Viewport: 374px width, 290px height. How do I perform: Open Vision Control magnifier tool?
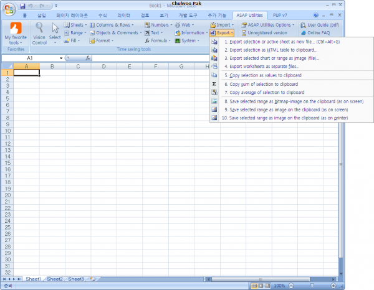(x=39, y=27)
